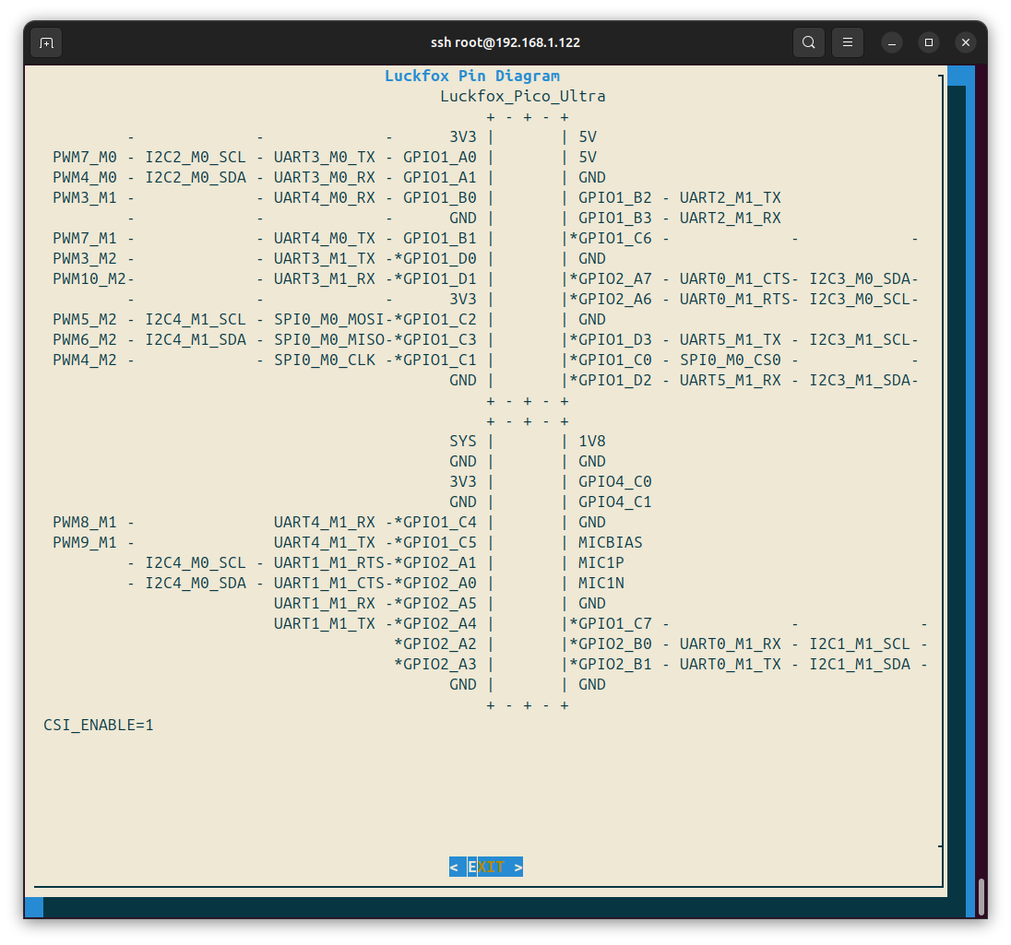Click the UART1_M1_RTS label
Screen dimensions: 1011x945
click(328, 562)
